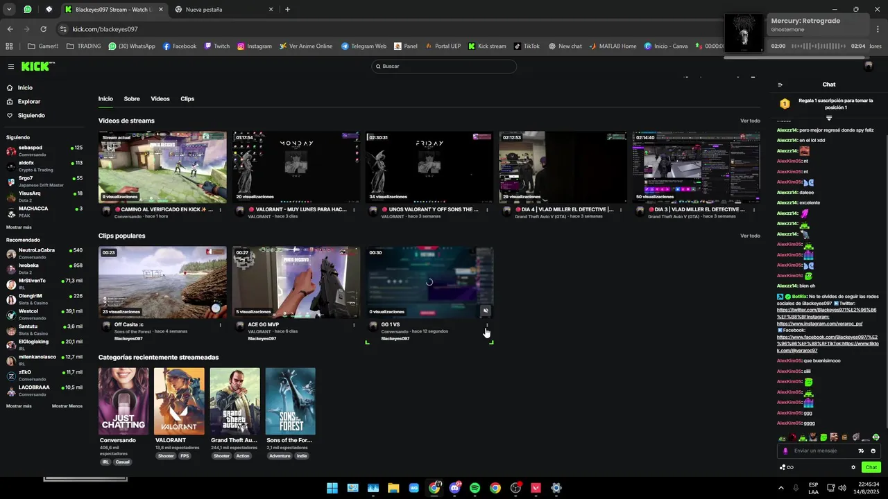Expand the leaderboard arrow under gift subscription

coord(829,118)
